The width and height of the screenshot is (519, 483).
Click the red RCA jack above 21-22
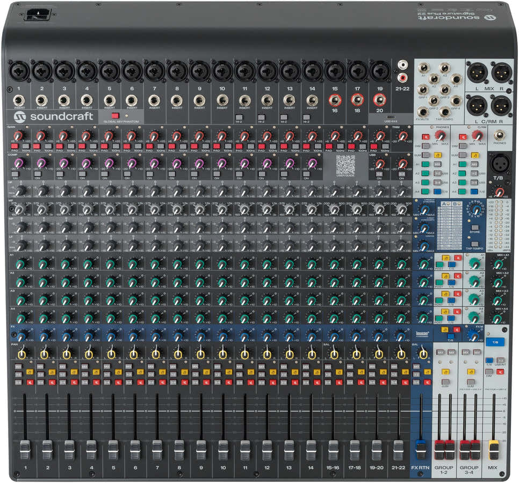[x=402, y=78]
